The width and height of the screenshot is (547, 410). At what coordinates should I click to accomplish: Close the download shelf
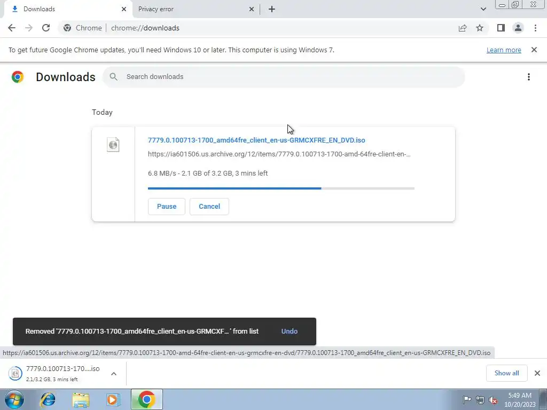click(537, 373)
